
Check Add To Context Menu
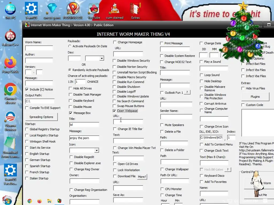201,144
